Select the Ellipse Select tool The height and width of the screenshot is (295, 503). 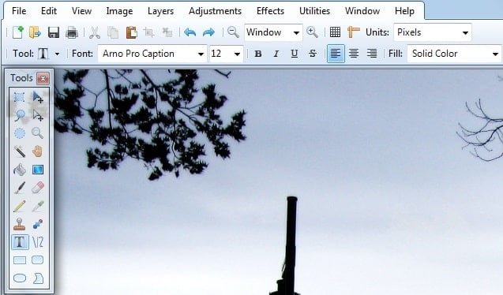click(20, 133)
